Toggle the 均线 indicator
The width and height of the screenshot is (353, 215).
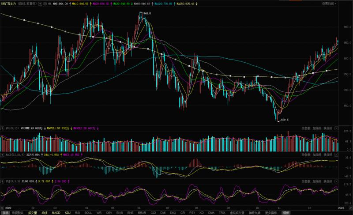pyautogui.click(x=45, y=213)
